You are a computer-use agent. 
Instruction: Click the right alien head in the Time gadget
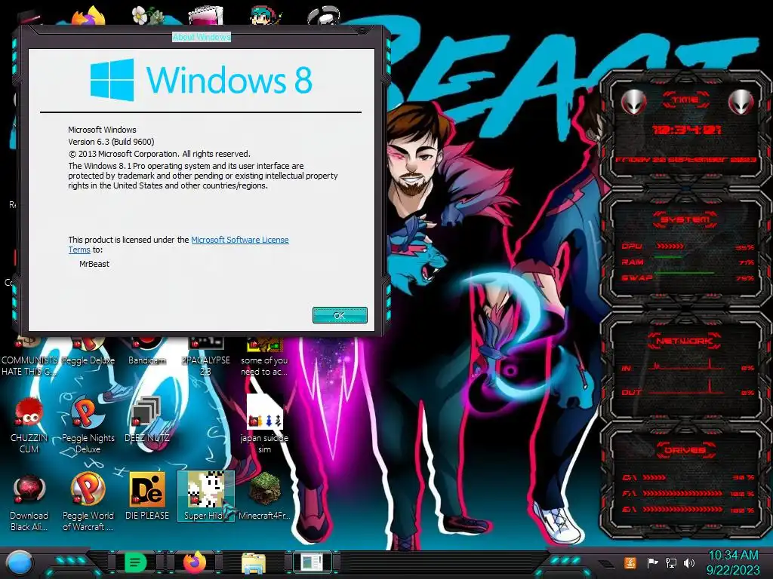(741, 102)
